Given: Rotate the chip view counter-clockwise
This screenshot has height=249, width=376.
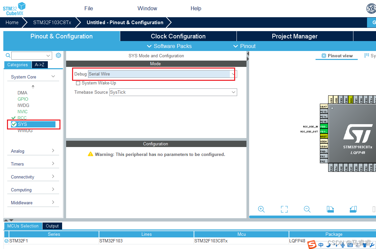Looking at the screenshot, I should tap(353, 209).
